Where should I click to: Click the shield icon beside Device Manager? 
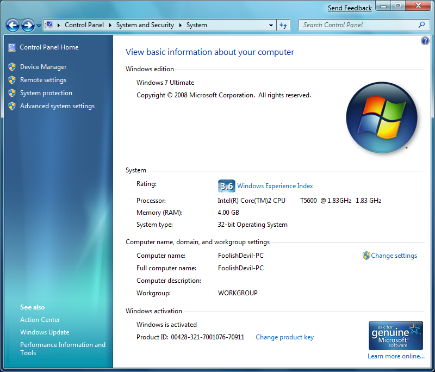click(x=12, y=67)
